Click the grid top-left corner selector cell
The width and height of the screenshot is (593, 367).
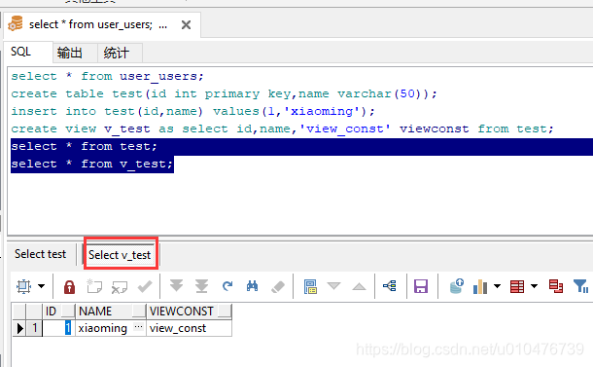(19, 311)
